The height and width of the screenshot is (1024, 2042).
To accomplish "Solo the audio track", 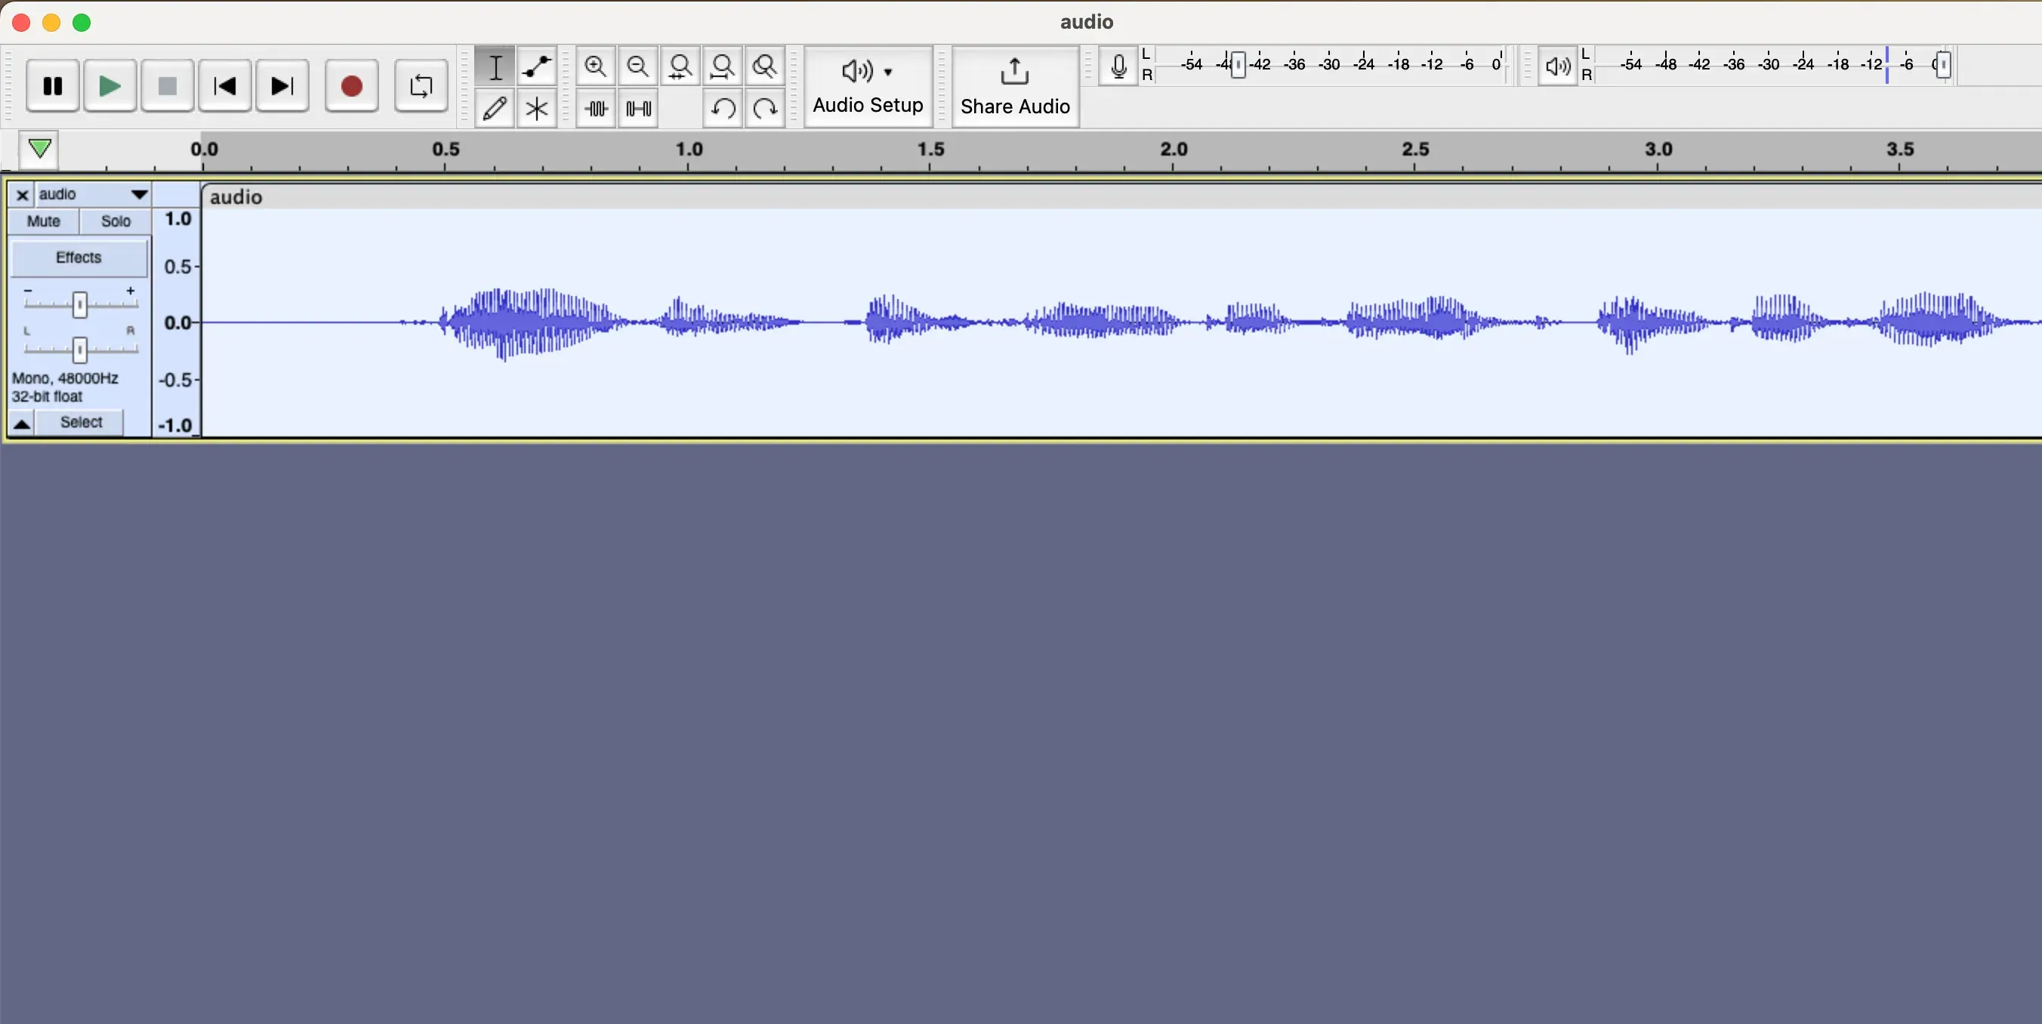I will (x=115, y=221).
